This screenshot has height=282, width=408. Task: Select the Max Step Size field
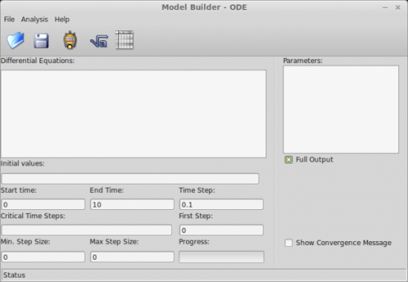[132, 257]
